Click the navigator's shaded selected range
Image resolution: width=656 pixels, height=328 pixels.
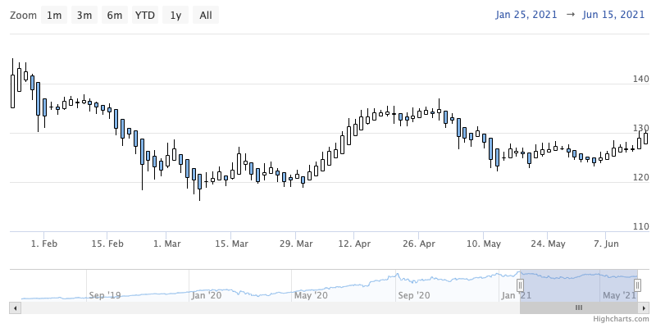coord(578,285)
